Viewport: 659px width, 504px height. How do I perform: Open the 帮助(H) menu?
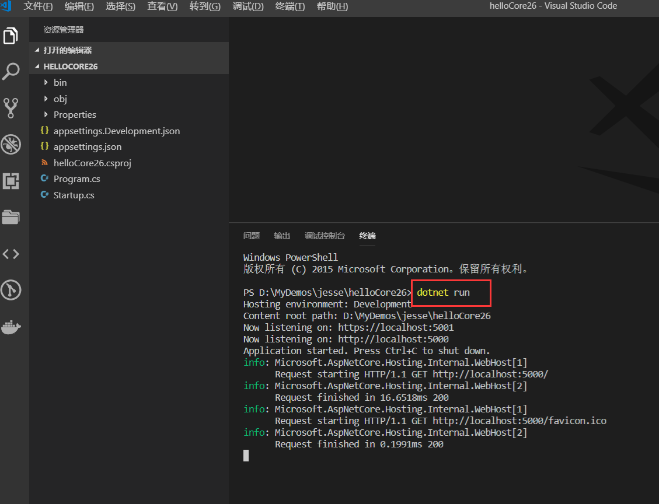[333, 6]
